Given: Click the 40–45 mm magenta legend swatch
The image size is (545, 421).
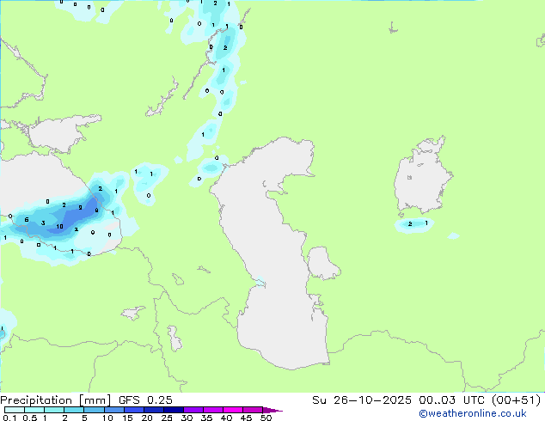Looking at the screenshot, I should click(233, 410).
